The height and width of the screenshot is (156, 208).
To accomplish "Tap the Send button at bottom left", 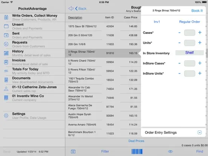I will (7, 151).
